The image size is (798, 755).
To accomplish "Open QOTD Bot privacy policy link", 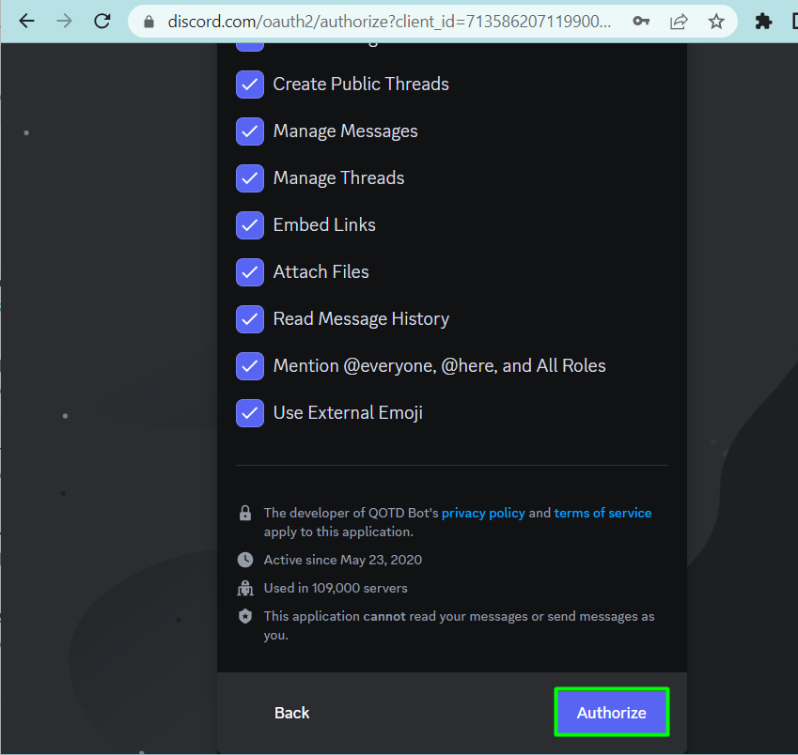I will pos(483,513).
